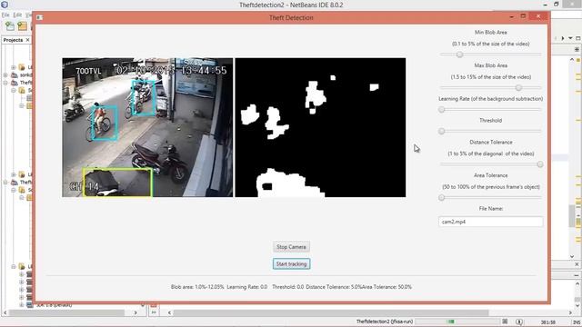Expand the sonk project node
The height and width of the screenshot is (327, 582).
coord(5,75)
